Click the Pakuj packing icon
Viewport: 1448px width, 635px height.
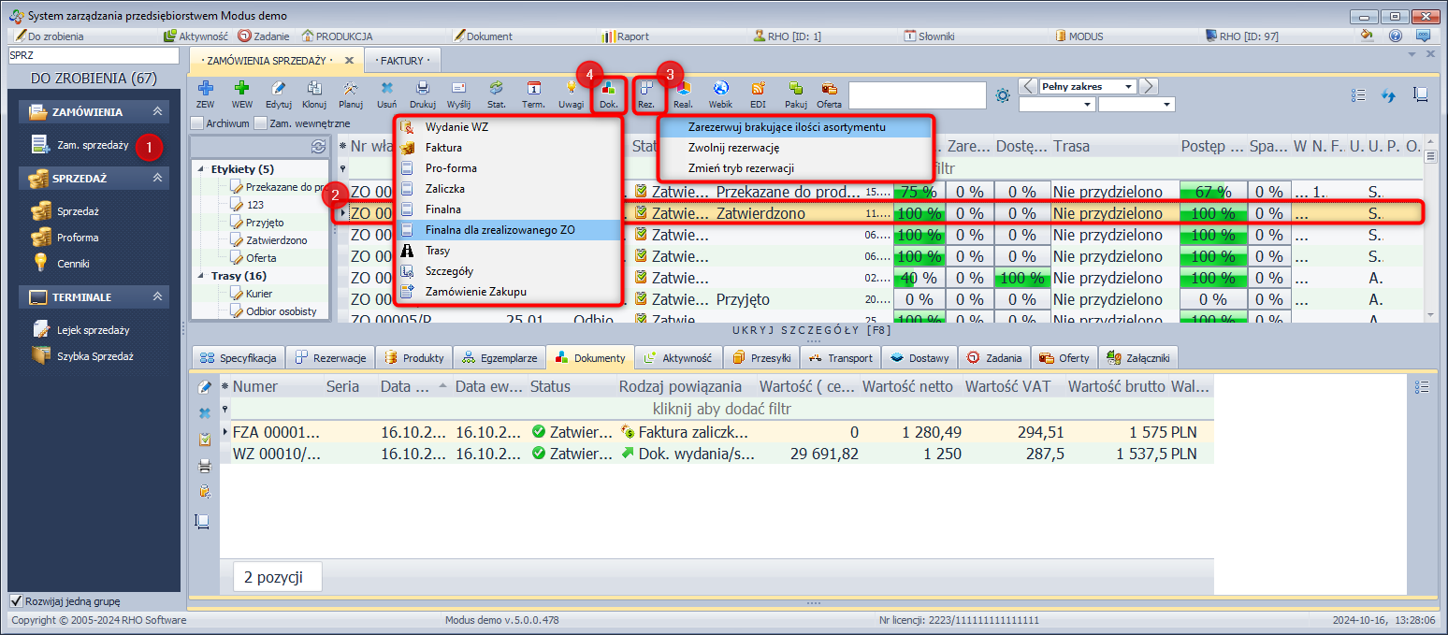click(795, 93)
